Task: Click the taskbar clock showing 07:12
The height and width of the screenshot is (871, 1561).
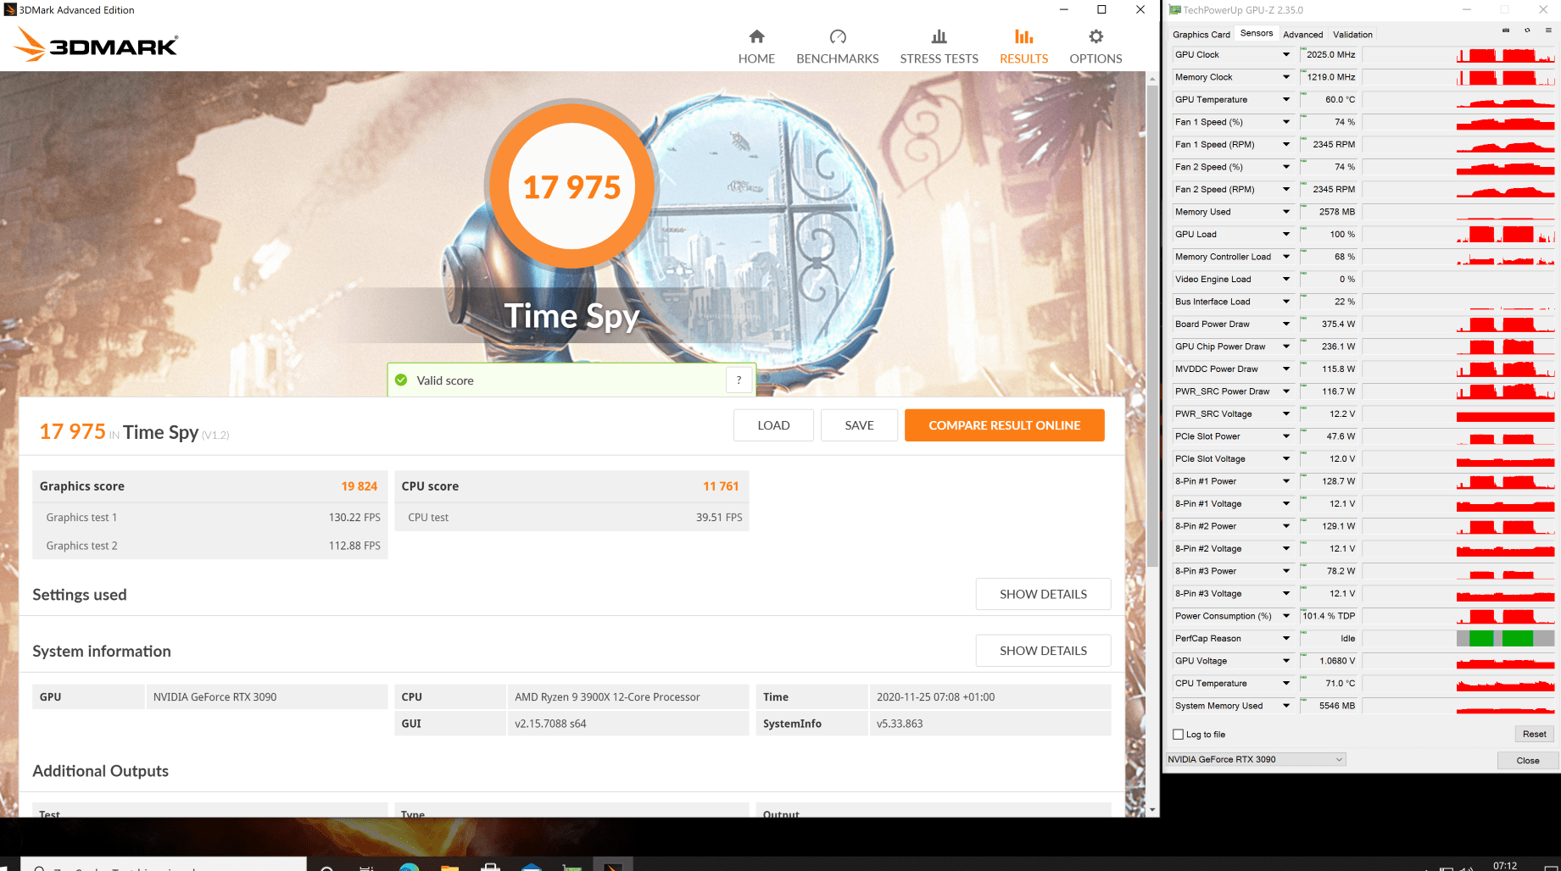Action: (x=1505, y=866)
